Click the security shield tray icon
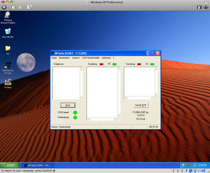Image resolution: width=210 pixels, height=173 pixels. (x=183, y=165)
